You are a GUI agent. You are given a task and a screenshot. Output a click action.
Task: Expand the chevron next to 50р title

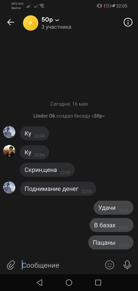tap(57, 20)
